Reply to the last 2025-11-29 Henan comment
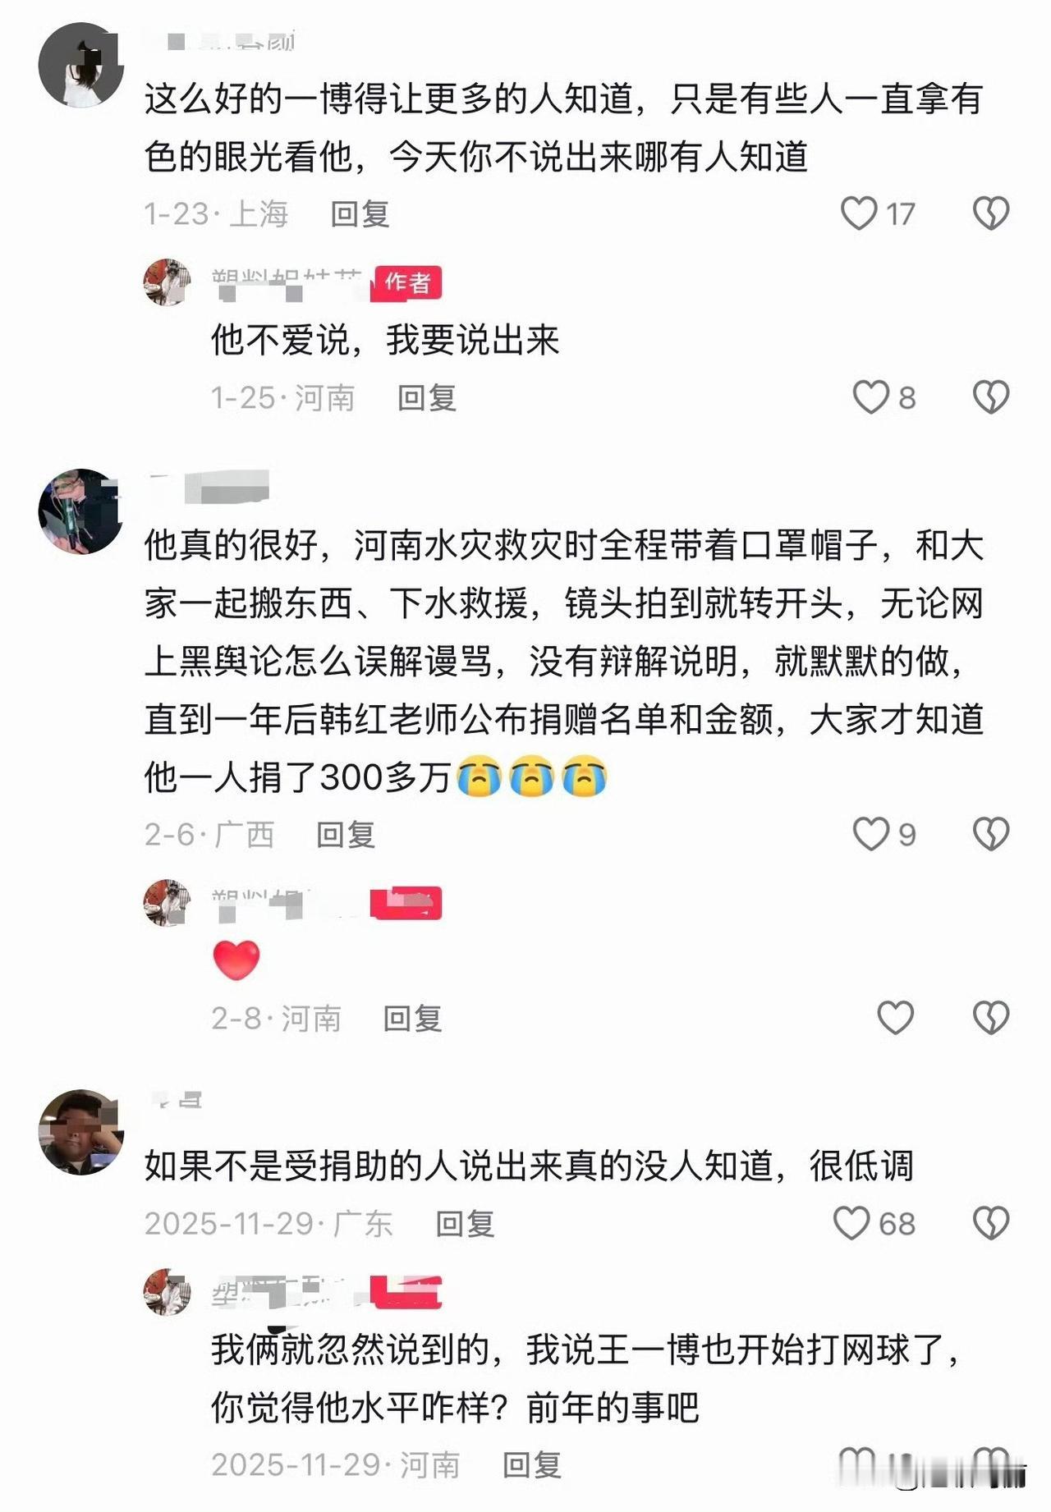 click(532, 1465)
